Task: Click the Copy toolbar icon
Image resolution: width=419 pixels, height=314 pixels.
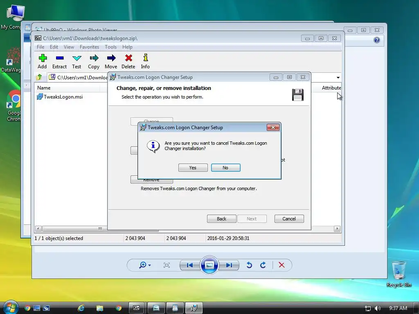Action: (x=94, y=61)
